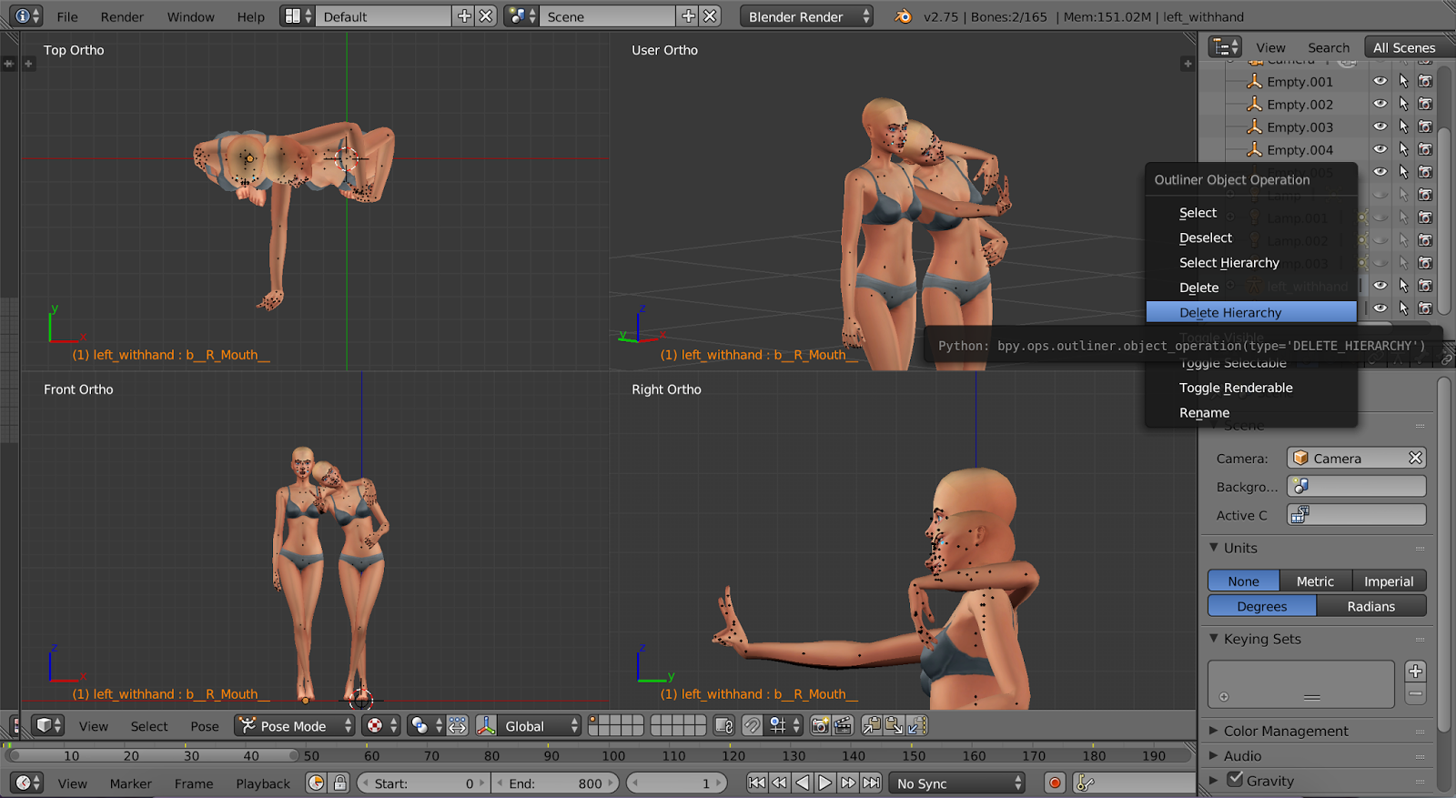The image size is (1456, 798).
Task: Open the Render menu
Action: pyautogui.click(x=122, y=16)
